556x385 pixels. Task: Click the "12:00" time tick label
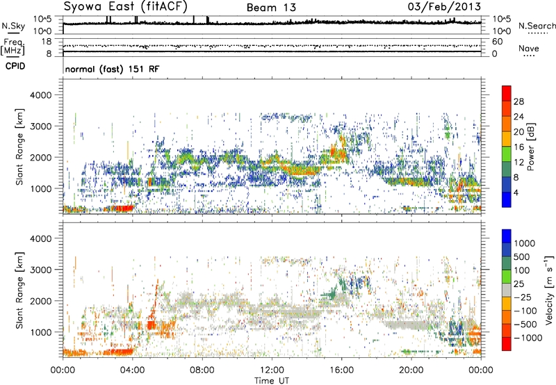click(x=272, y=370)
